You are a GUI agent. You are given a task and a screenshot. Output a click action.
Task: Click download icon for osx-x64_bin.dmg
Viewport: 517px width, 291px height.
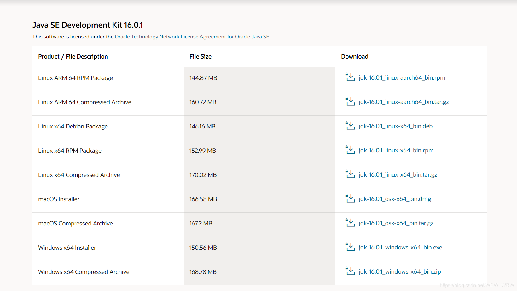(350, 198)
